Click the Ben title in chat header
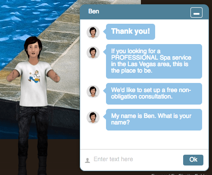The image size is (212, 175). 94,11
